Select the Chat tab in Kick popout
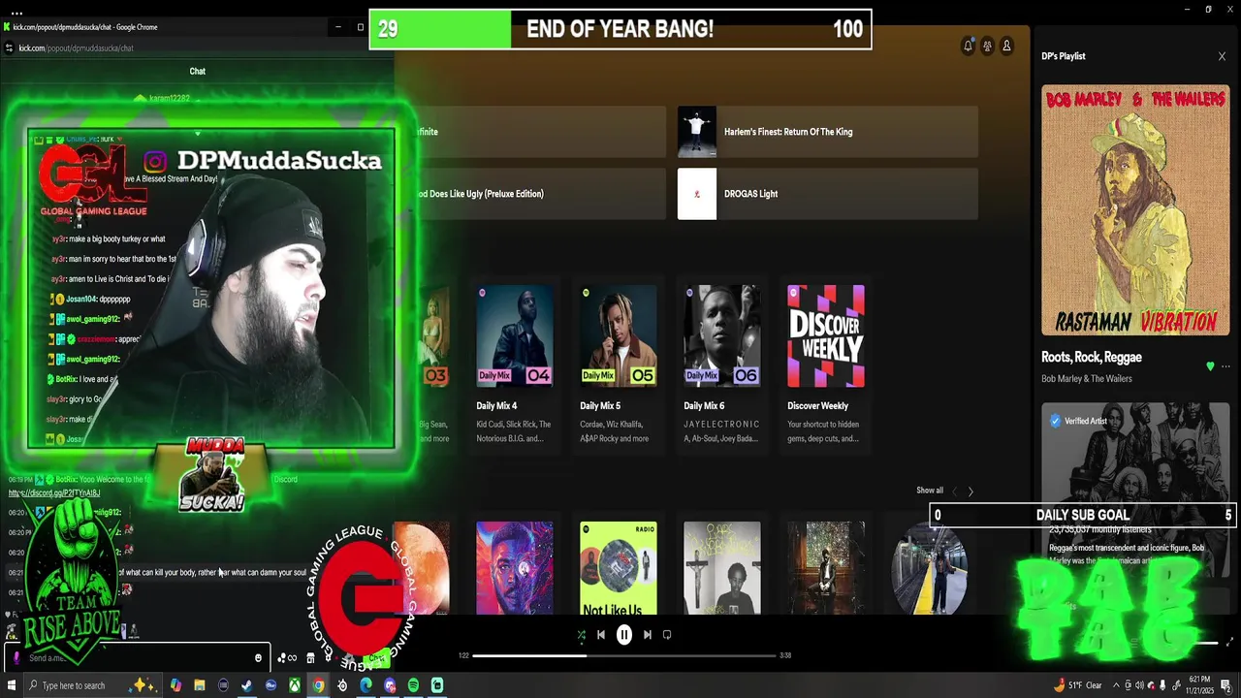Image resolution: width=1241 pixels, height=698 pixels. point(198,71)
